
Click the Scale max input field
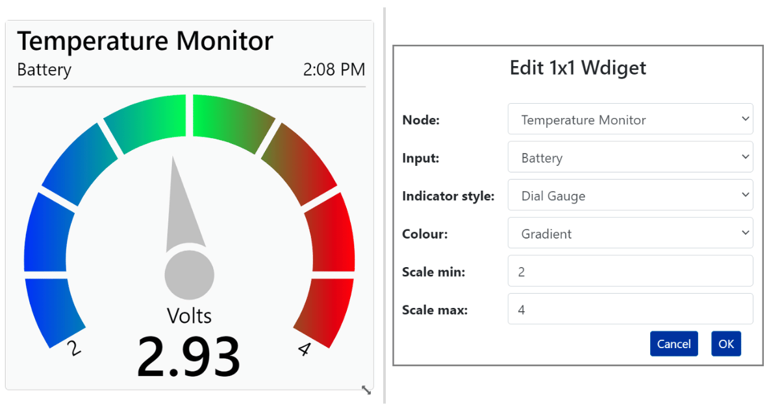[630, 309]
